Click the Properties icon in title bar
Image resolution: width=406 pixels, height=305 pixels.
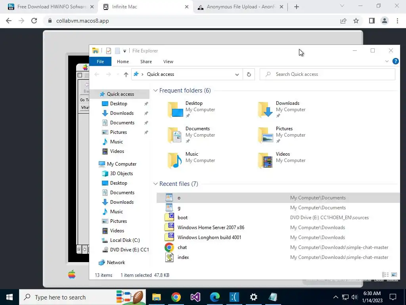point(109,51)
